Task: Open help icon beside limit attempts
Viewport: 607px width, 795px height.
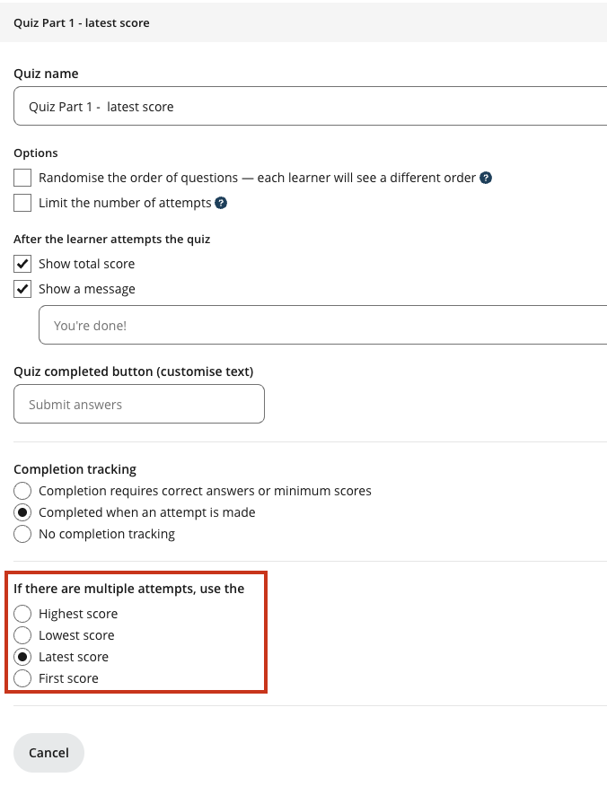Action: [221, 203]
